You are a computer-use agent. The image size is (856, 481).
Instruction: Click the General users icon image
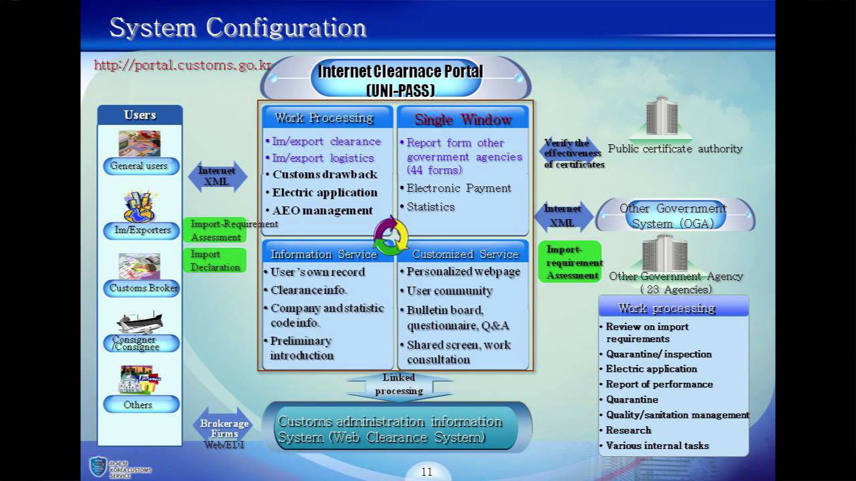[139, 143]
